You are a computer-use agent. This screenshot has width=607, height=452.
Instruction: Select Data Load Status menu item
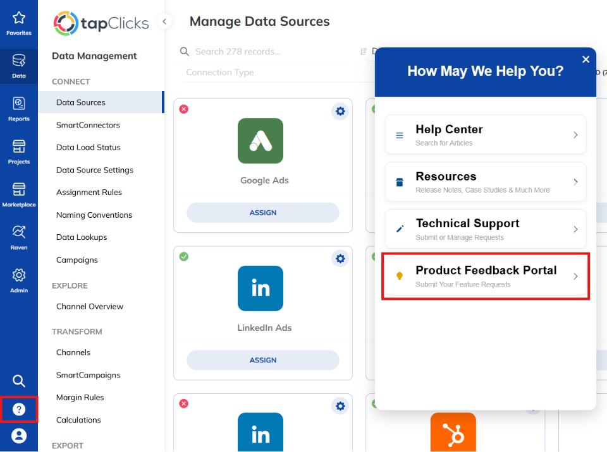pos(89,148)
